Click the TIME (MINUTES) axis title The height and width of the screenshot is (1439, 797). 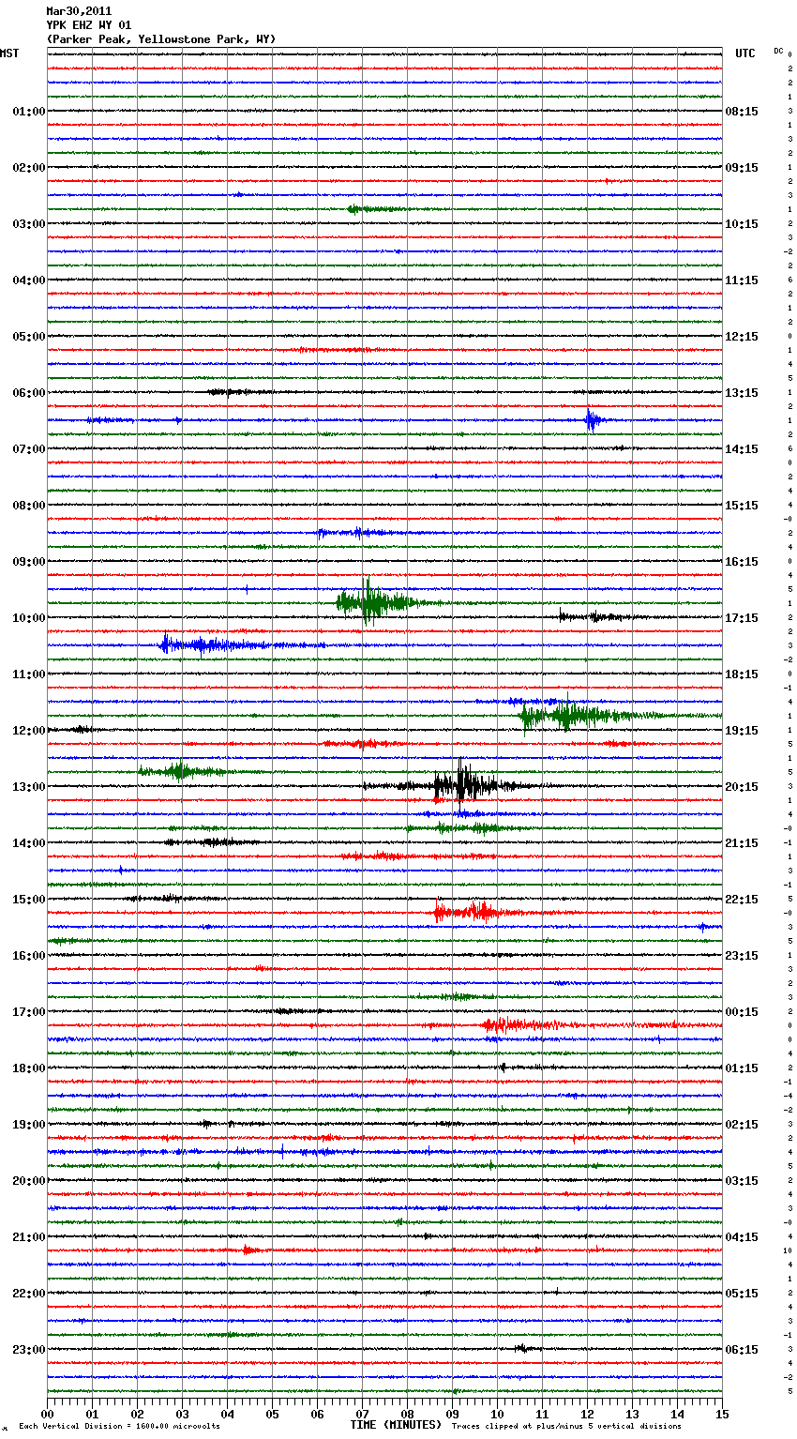coord(396,1425)
